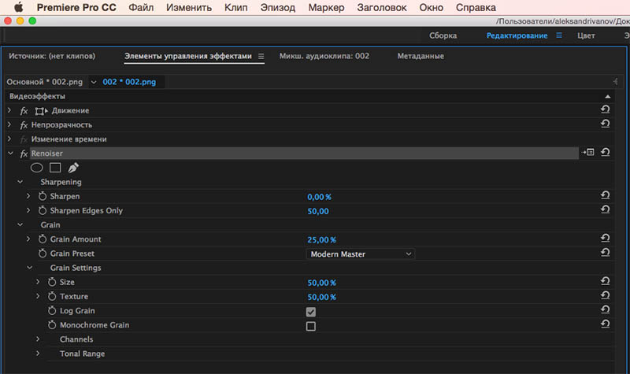630x374 pixels.
Task: Expand the Непрозрачность effect
Action: (9, 124)
